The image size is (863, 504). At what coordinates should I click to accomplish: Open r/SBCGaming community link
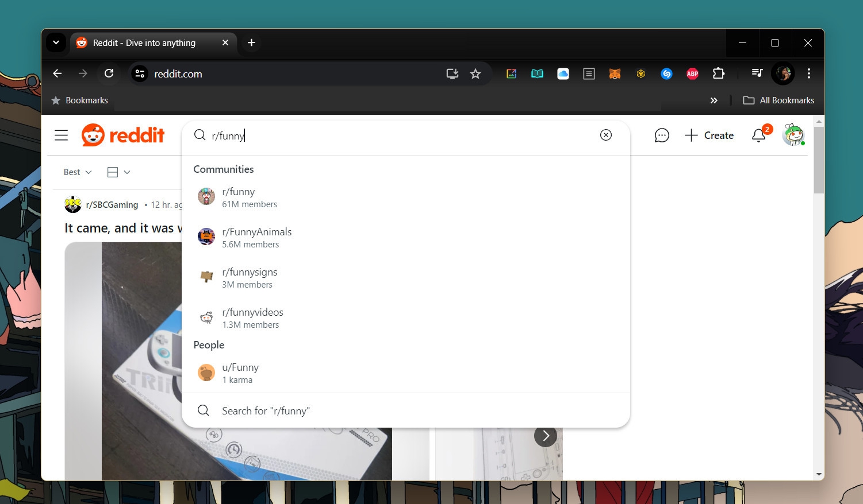112,205
